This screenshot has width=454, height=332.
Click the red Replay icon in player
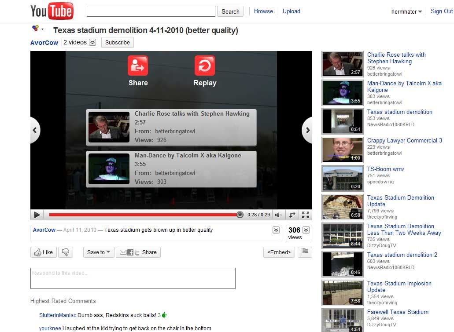(x=205, y=66)
